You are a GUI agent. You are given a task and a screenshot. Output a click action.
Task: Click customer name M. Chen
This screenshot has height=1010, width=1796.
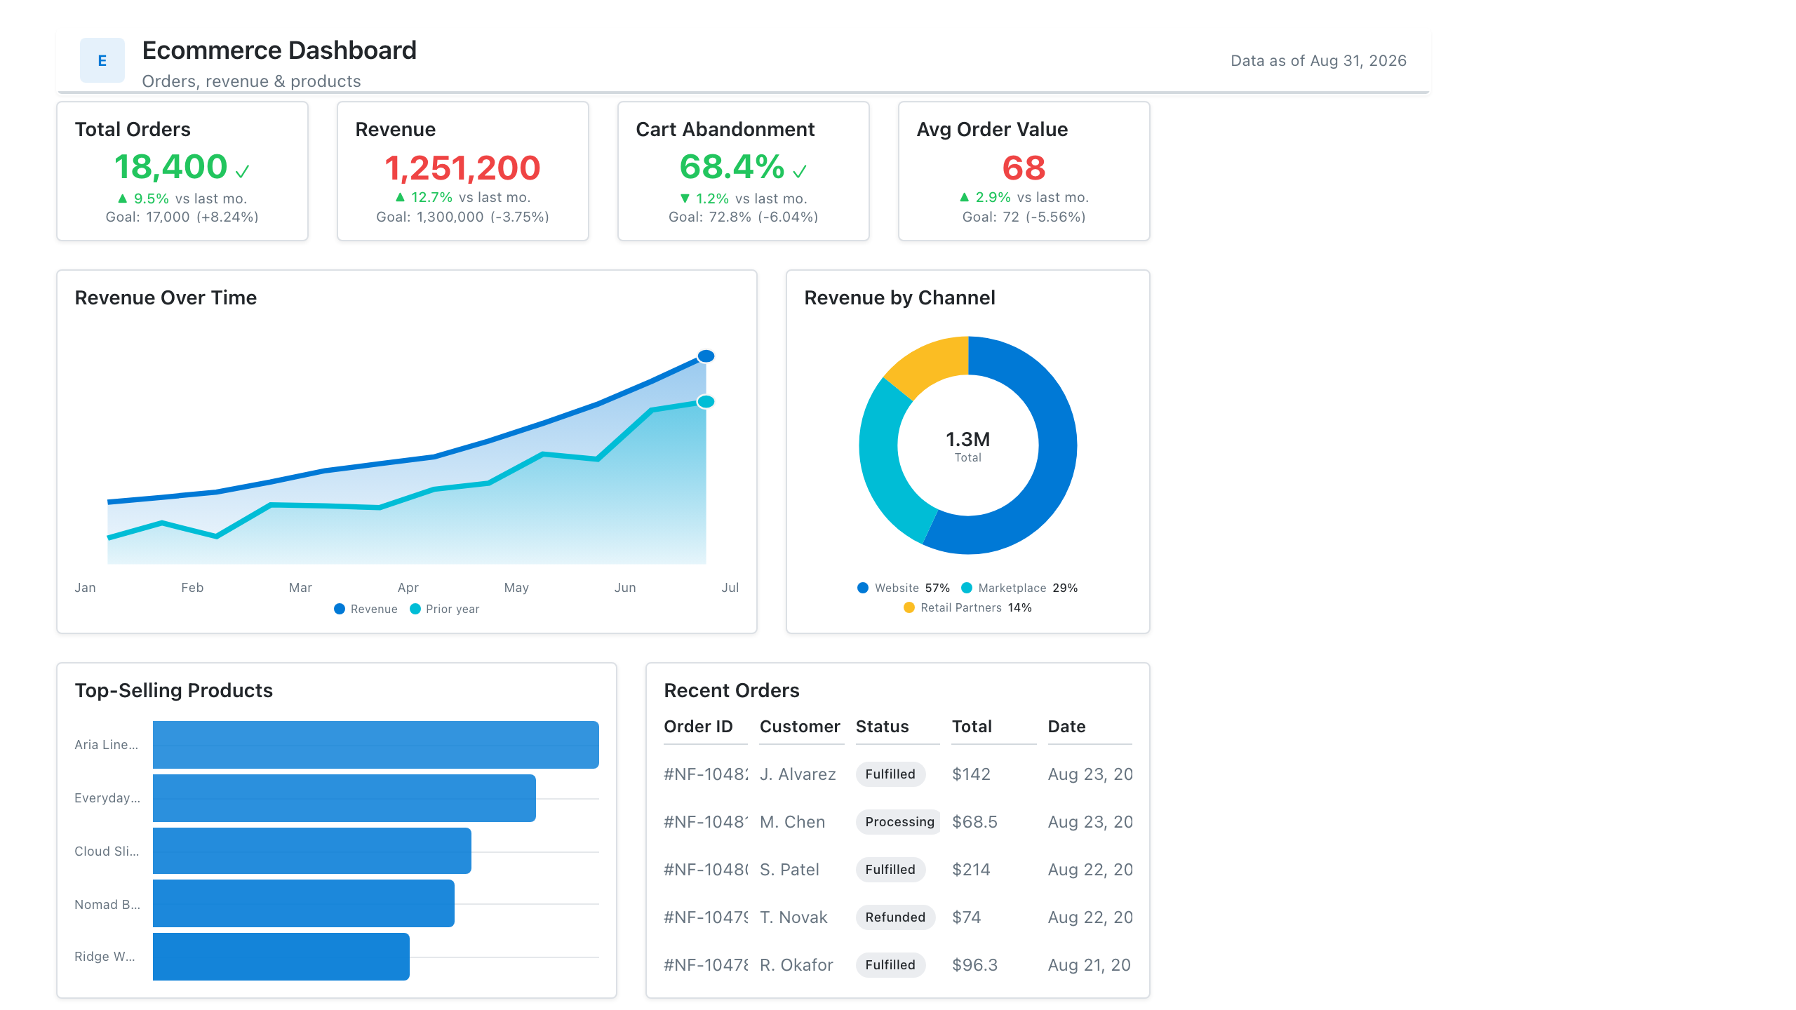coord(792,822)
